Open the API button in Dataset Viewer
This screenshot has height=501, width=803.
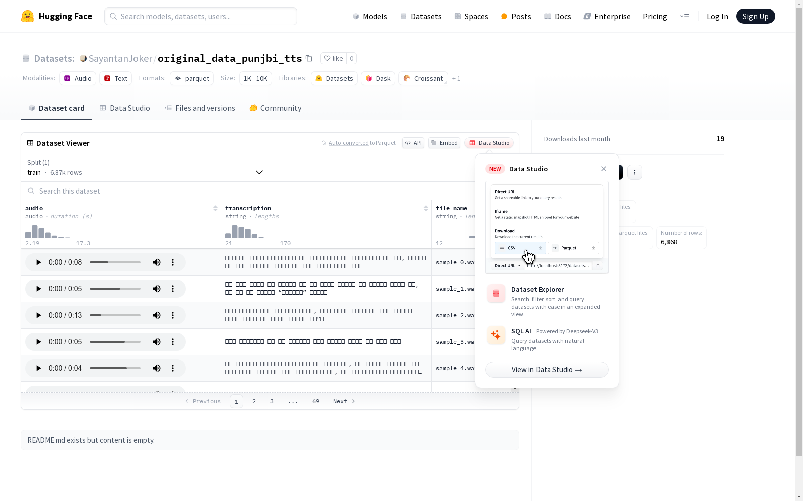coord(413,143)
